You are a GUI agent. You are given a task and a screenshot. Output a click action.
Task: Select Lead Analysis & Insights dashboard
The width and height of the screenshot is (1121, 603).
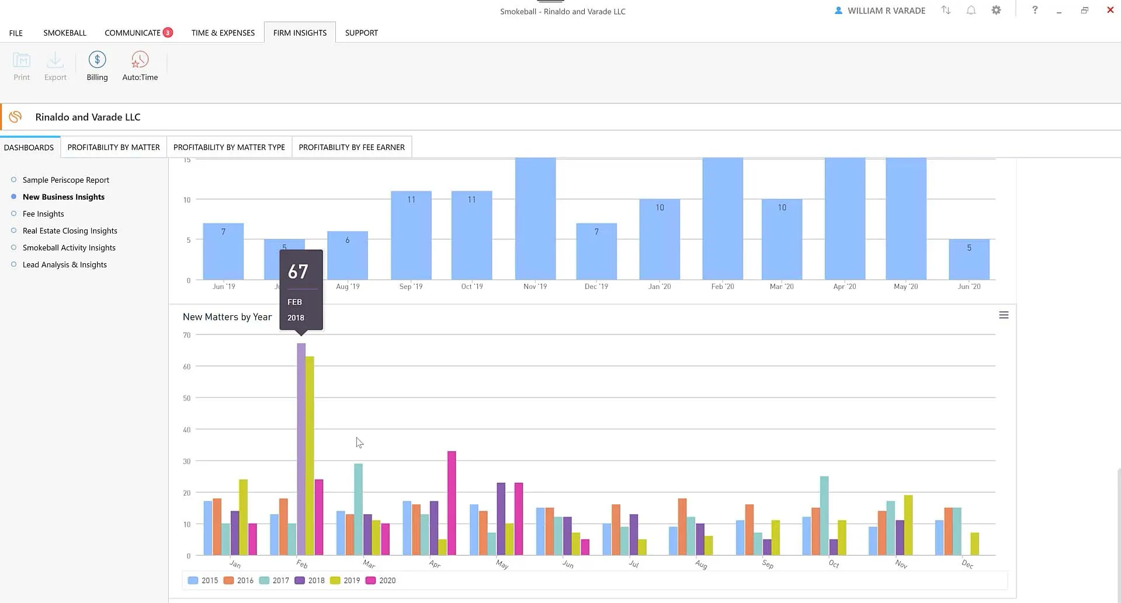point(65,264)
